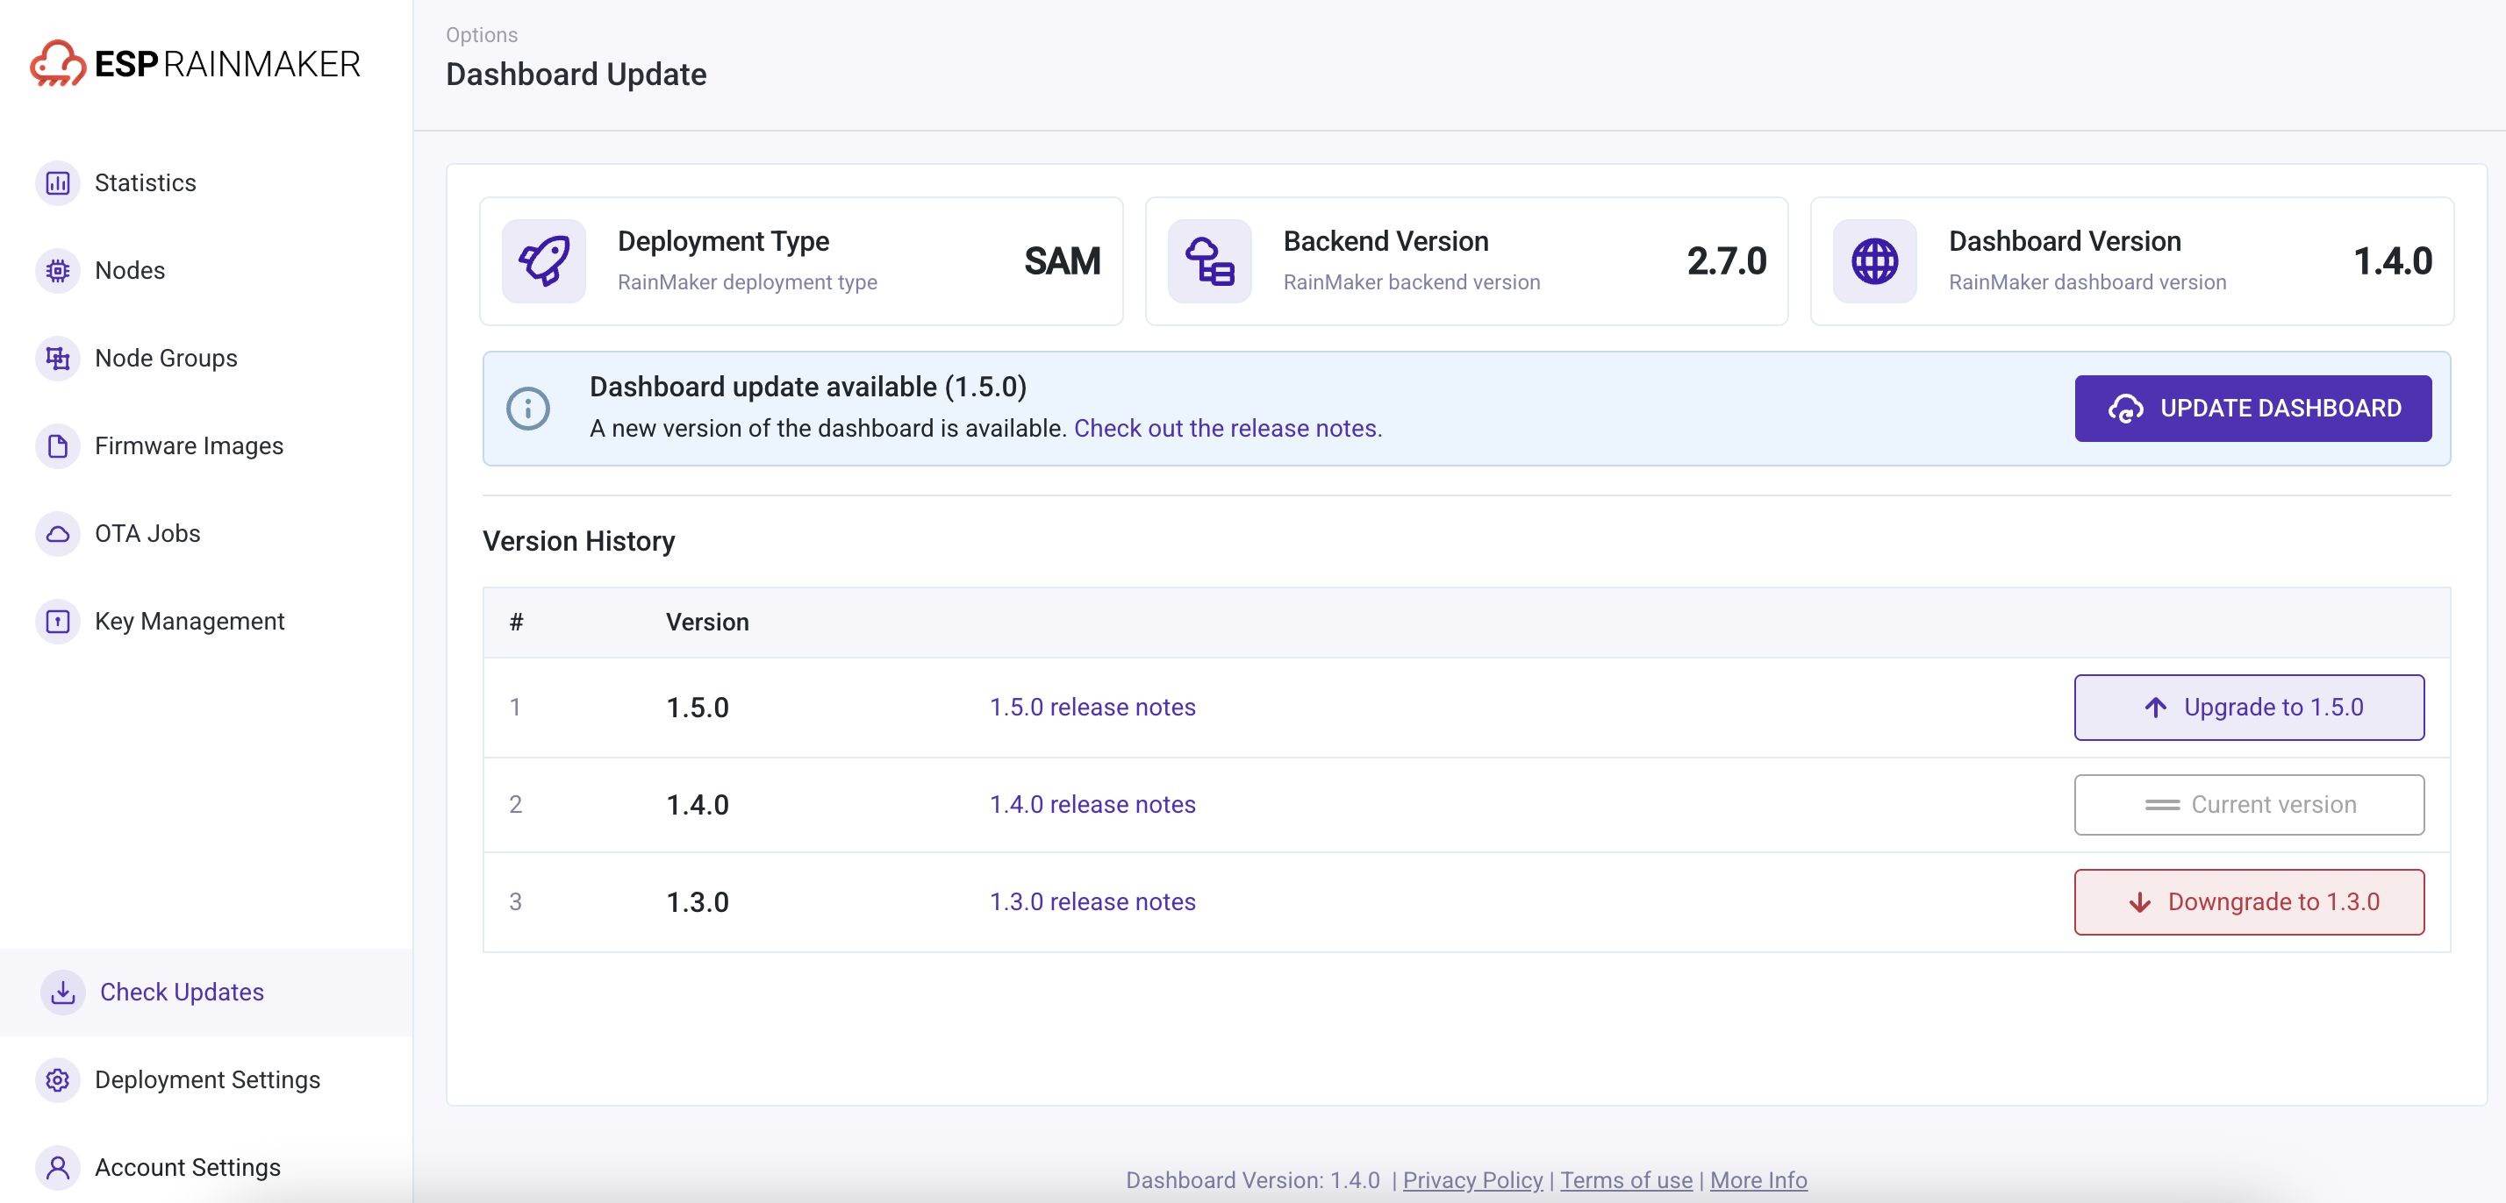Screen dimensions: 2506x1203
Task: Open Deployment Settings via the gear icon
Action: 59,1079
